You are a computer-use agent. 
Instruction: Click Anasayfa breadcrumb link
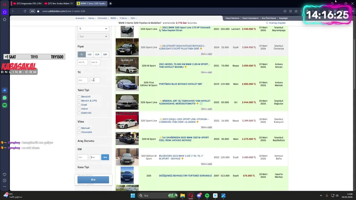(80, 18)
